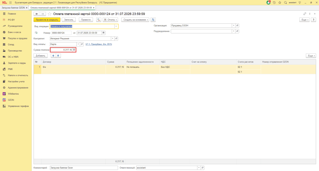
Task: Click the search magnifier icon
Action: pos(285,2)
